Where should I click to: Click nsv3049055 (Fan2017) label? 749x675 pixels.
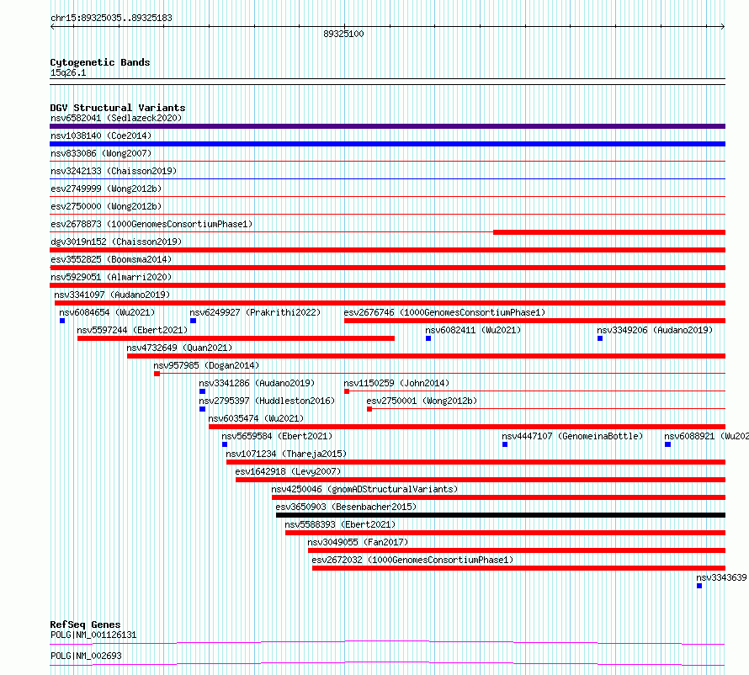[x=358, y=542]
